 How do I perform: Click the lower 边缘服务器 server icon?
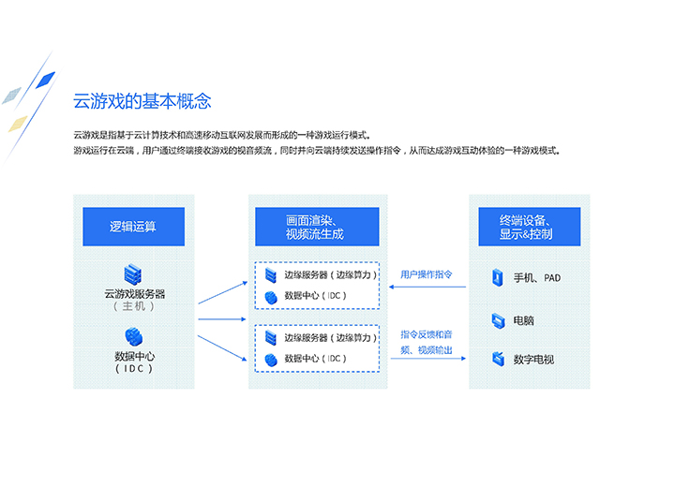271,338
